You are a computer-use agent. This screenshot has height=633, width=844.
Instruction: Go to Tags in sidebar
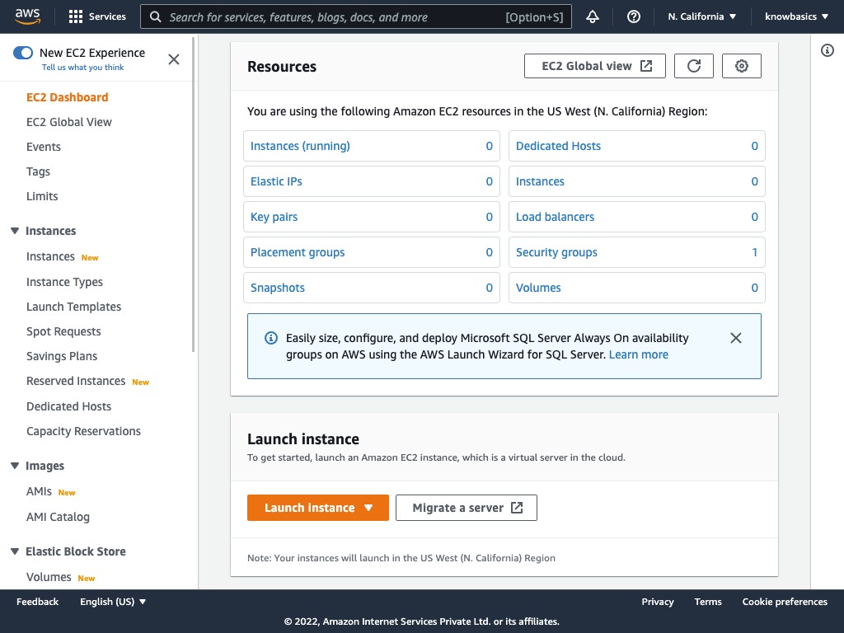click(x=38, y=171)
